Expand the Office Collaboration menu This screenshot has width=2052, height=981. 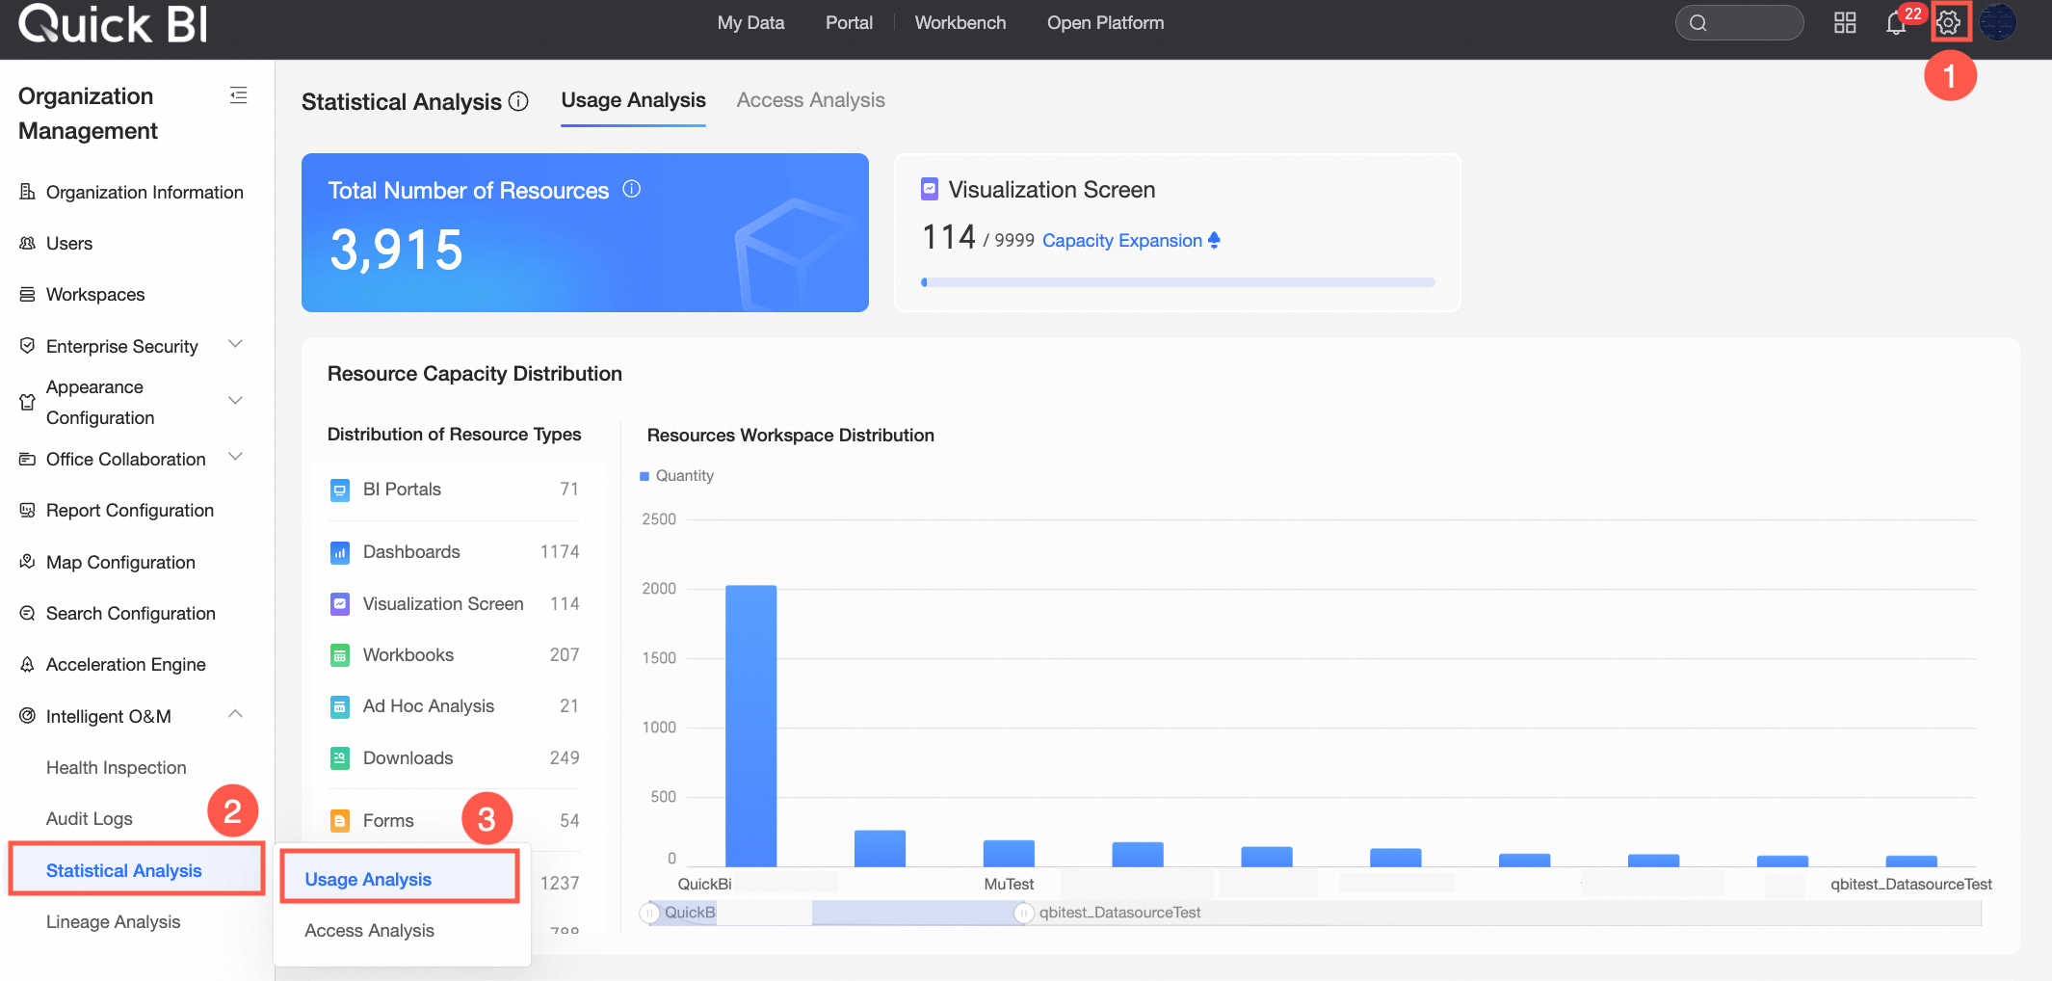click(x=235, y=457)
